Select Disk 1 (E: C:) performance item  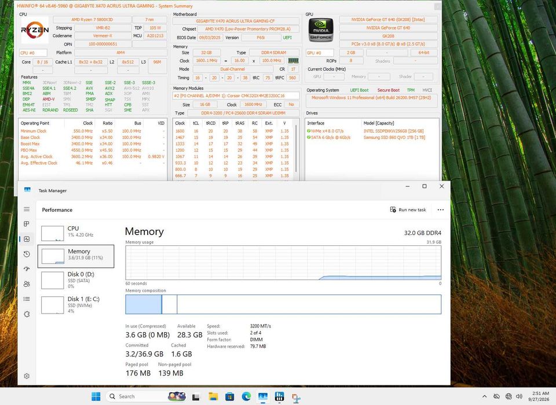76,305
